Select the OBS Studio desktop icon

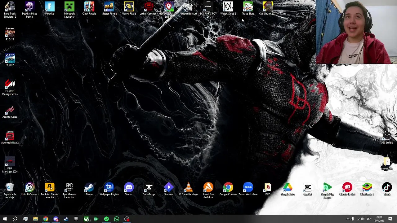click(387, 138)
